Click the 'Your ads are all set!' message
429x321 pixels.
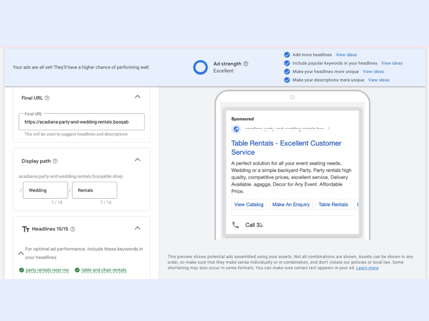[x=81, y=67]
